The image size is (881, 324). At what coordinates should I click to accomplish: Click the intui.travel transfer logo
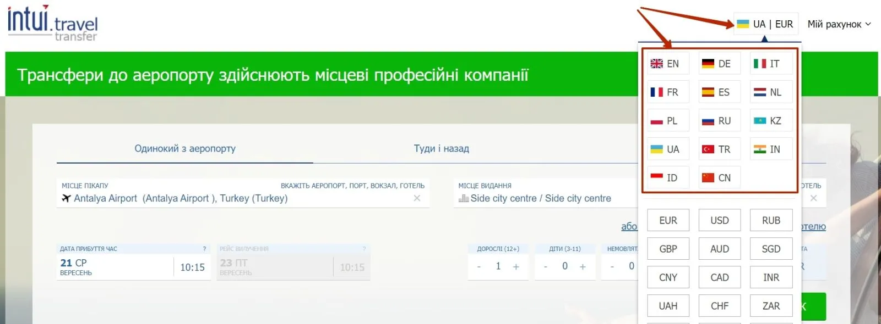coord(52,23)
